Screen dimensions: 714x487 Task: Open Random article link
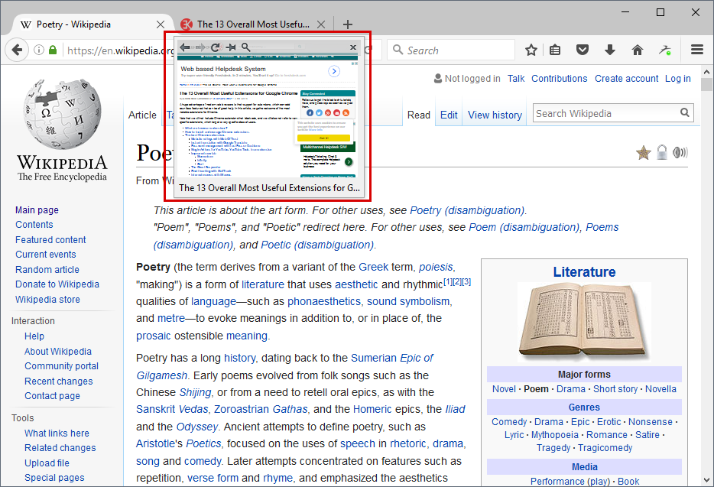coord(47,270)
